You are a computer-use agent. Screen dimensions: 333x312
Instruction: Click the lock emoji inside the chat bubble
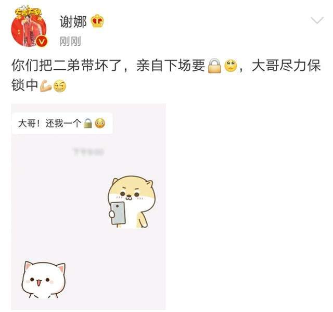point(88,123)
